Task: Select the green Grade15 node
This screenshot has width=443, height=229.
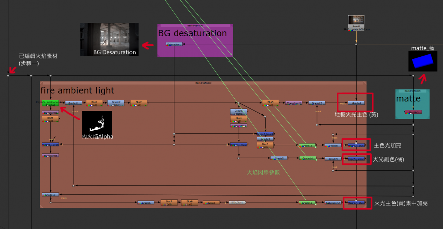Action: pyautogui.click(x=307, y=203)
